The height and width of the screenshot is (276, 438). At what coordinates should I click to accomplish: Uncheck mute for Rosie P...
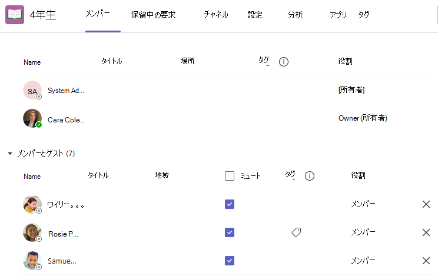point(230,232)
